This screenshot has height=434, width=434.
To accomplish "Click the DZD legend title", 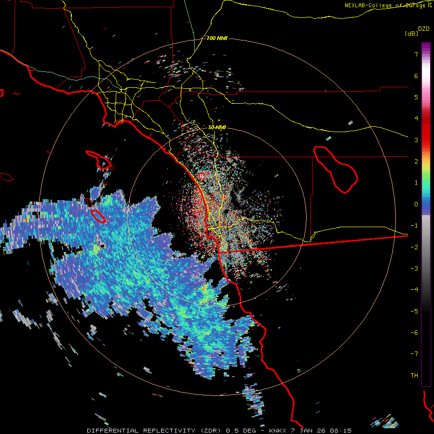I will point(424,29).
